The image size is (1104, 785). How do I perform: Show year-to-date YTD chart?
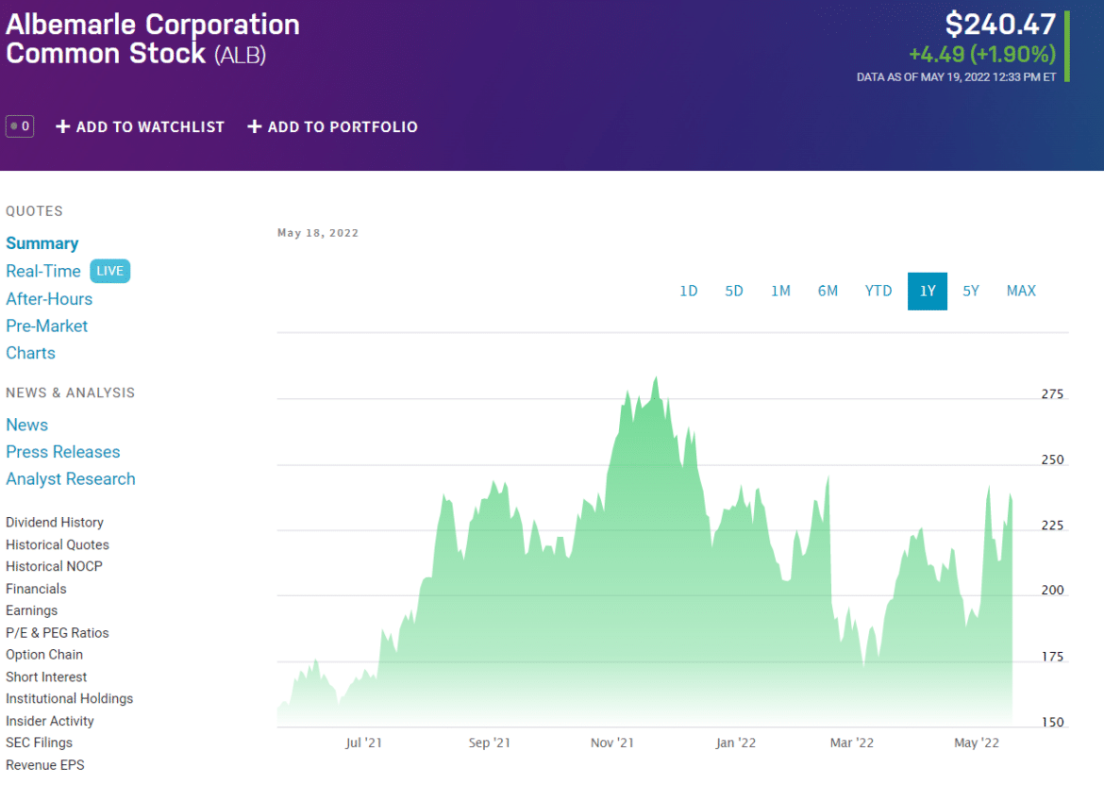tap(878, 291)
